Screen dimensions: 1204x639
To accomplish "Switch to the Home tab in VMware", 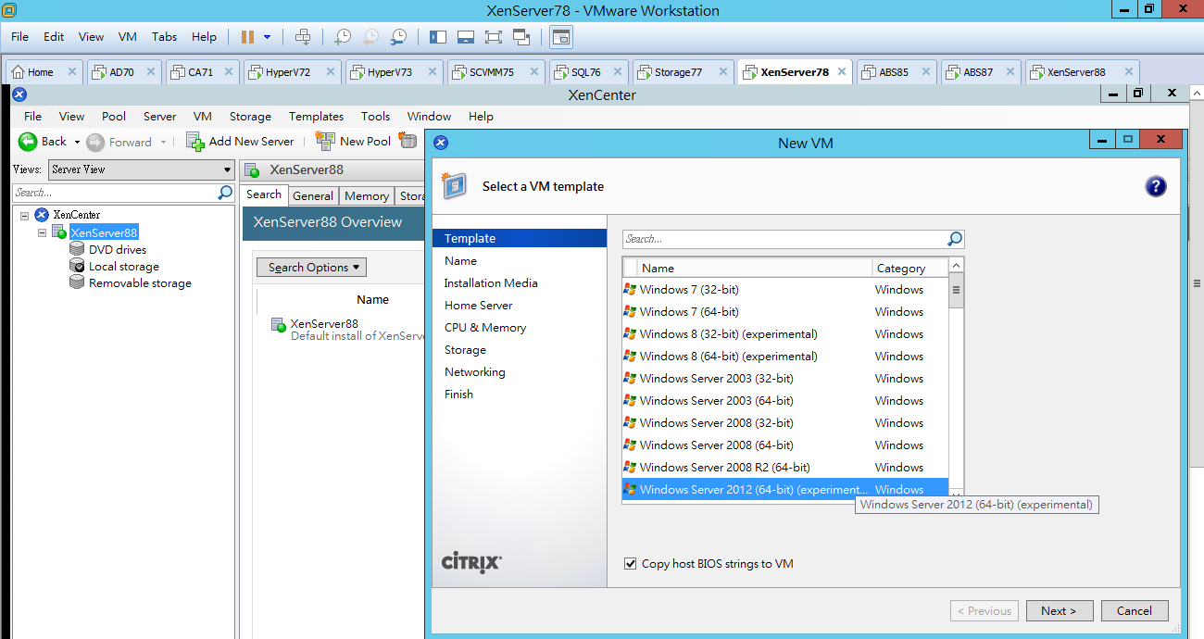I will (x=41, y=72).
